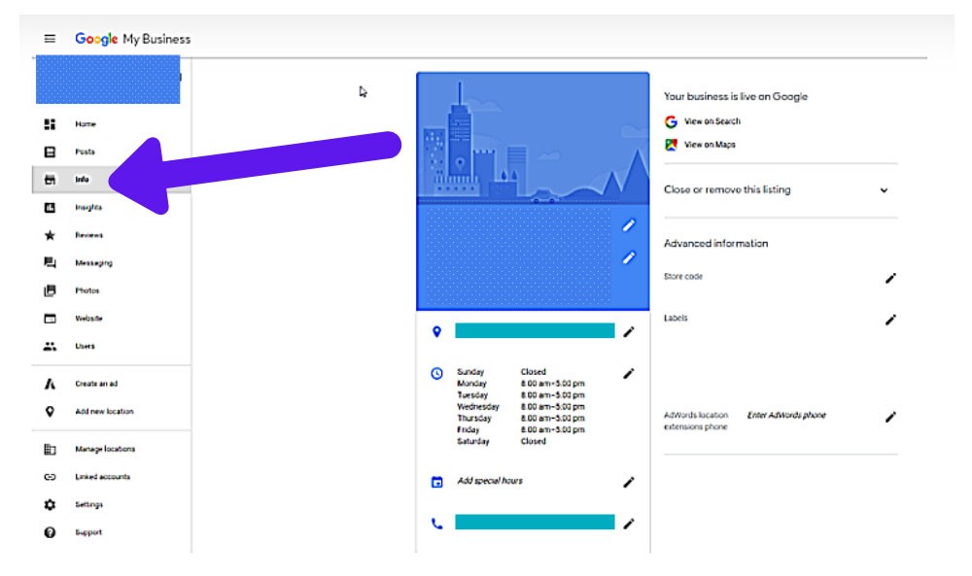The width and height of the screenshot is (972, 576).
Task: Open Home in the sidebar
Action: point(86,124)
